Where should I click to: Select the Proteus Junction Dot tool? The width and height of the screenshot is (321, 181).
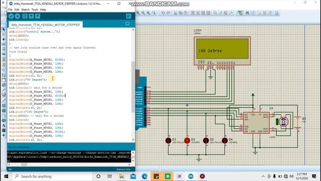click(x=4, y=39)
